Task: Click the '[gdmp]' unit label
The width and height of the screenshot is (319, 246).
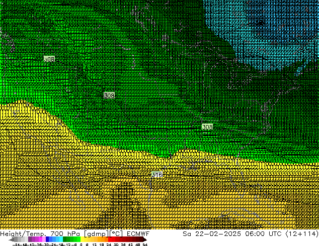Action: tap(96, 234)
